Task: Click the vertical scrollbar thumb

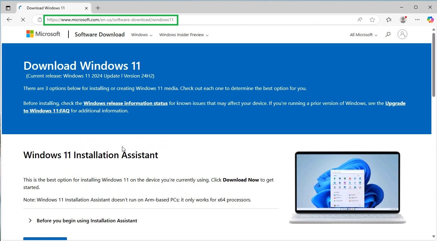Action: 434,64
